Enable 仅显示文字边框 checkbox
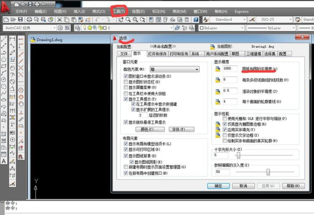Image resolution: width=314 pixels, height=215 pixels. click(225, 135)
